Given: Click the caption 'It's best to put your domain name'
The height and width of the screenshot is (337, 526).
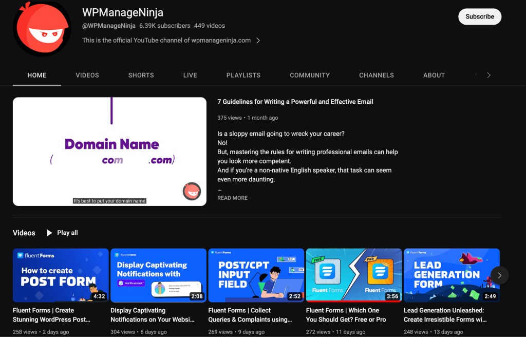Looking at the screenshot, I should tap(110, 201).
